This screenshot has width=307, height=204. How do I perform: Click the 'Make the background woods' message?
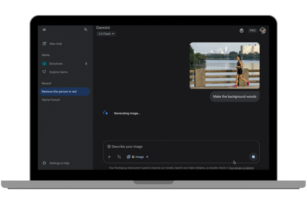pos(235,97)
